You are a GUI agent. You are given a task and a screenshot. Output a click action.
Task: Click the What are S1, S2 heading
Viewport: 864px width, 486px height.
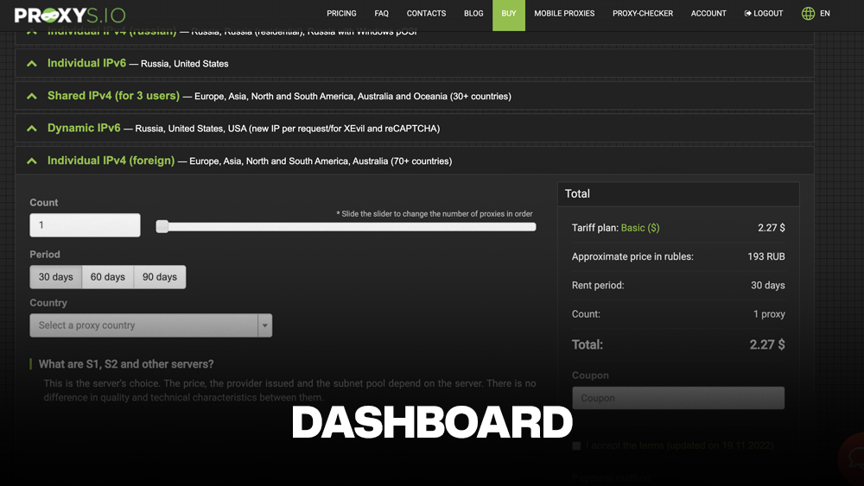pyautogui.click(x=126, y=363)
